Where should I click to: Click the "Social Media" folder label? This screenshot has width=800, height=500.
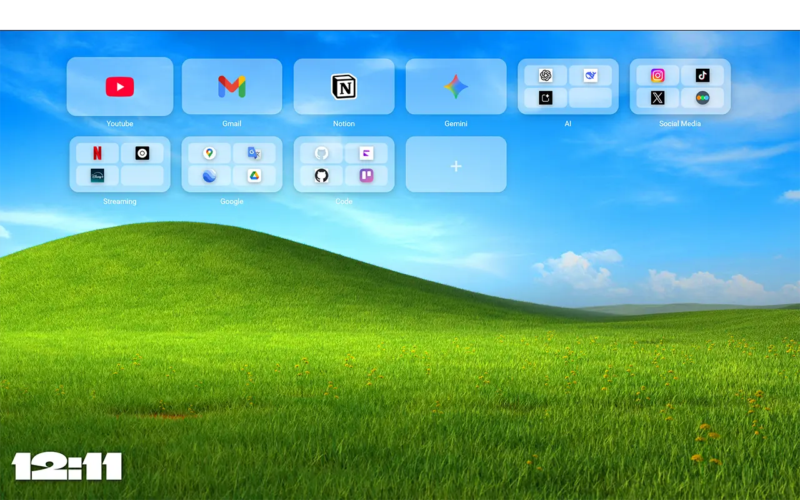click(x=680, y=124)
